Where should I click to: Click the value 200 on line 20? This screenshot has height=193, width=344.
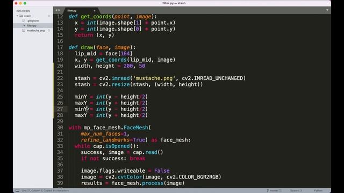pyautogui.click(x=128, y=66)
